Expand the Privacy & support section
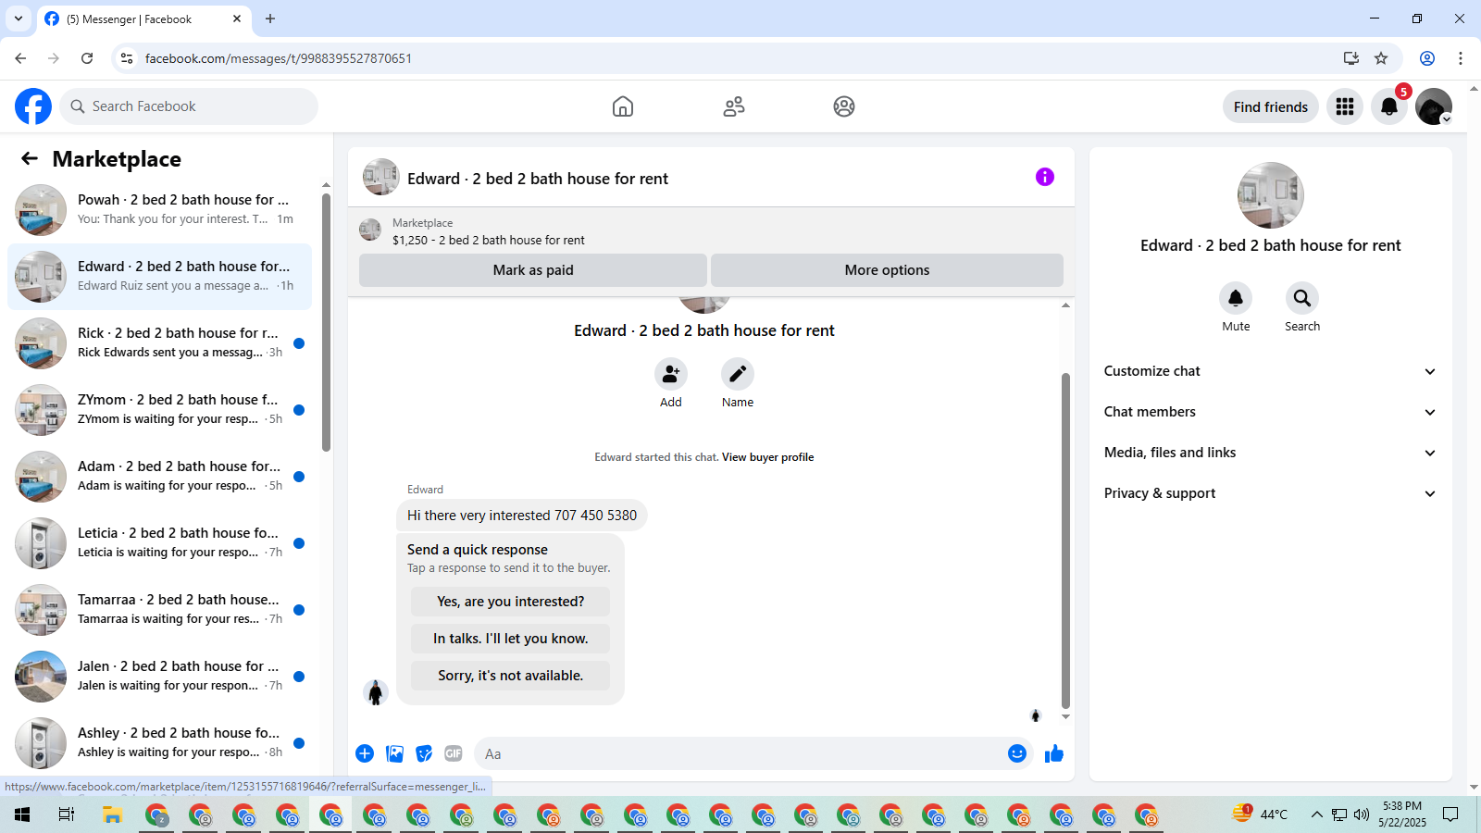The height and width of the screenshot is (833, 1481). 1271,493
